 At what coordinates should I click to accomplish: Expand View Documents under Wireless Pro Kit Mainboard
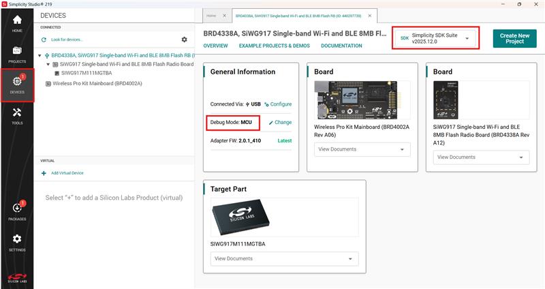pos(361,149)
